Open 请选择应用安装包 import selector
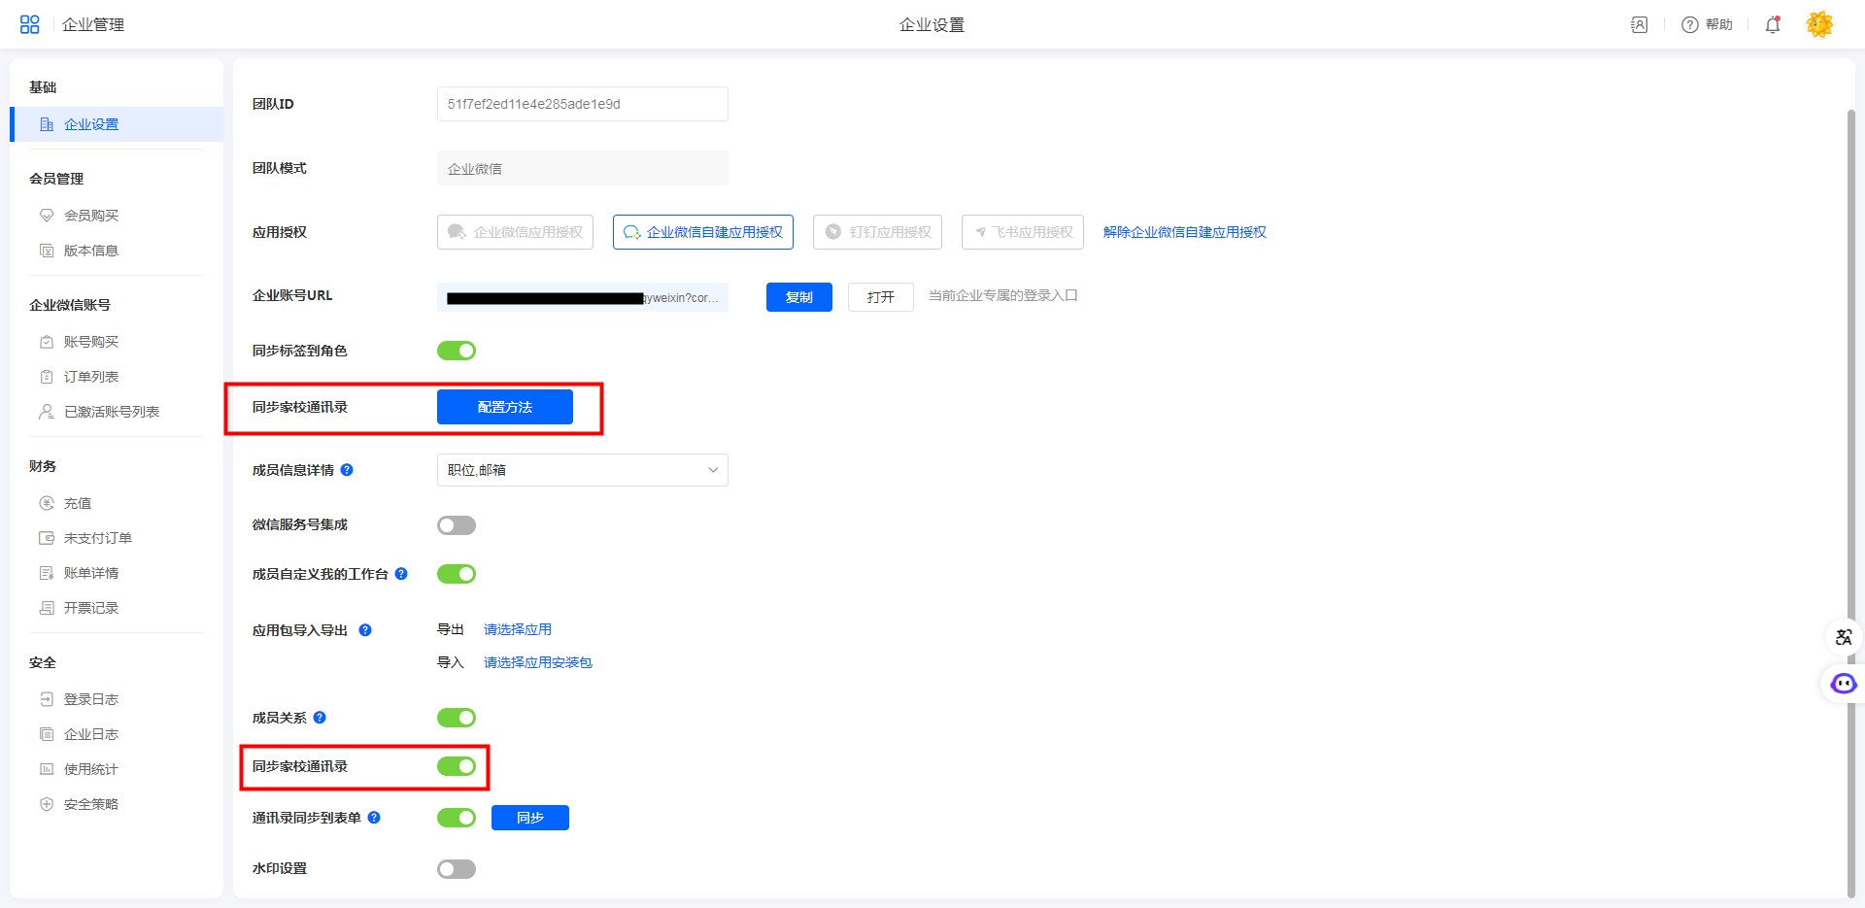 (x=537, y=662)
